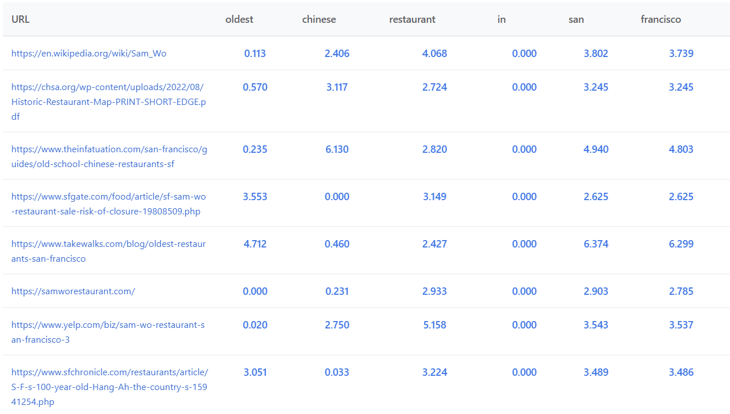Select value 2.750 in Yelp row
The image size is (730, 414).
[337, 325]
